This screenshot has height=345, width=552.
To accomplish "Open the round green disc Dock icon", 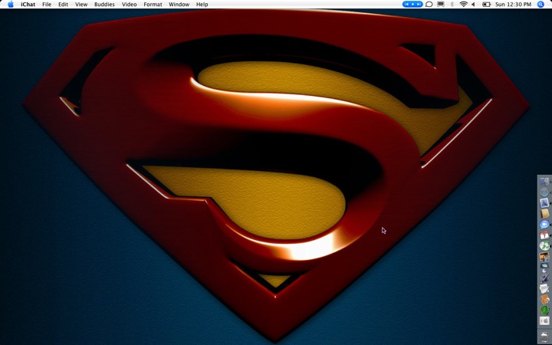I will click(x=544, y=246).
